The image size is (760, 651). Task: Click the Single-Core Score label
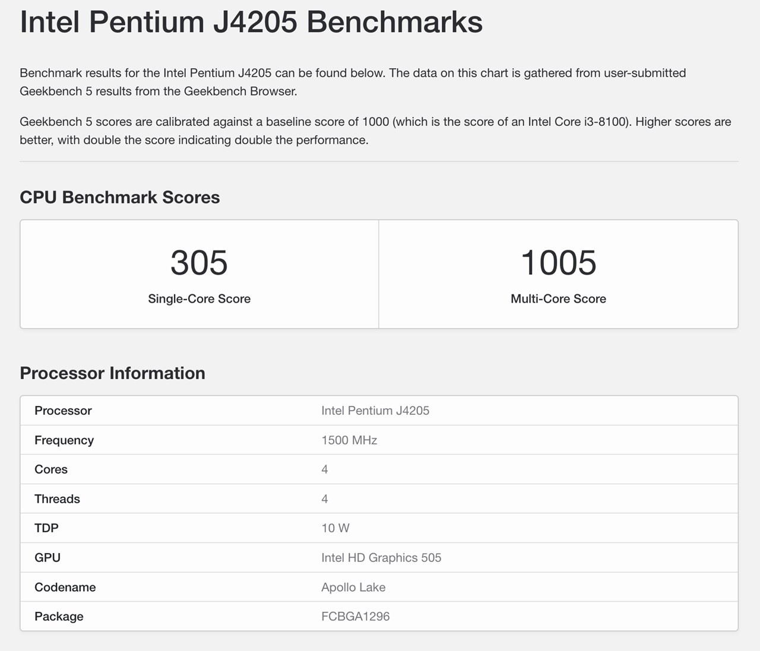click(x=199, y=298)
